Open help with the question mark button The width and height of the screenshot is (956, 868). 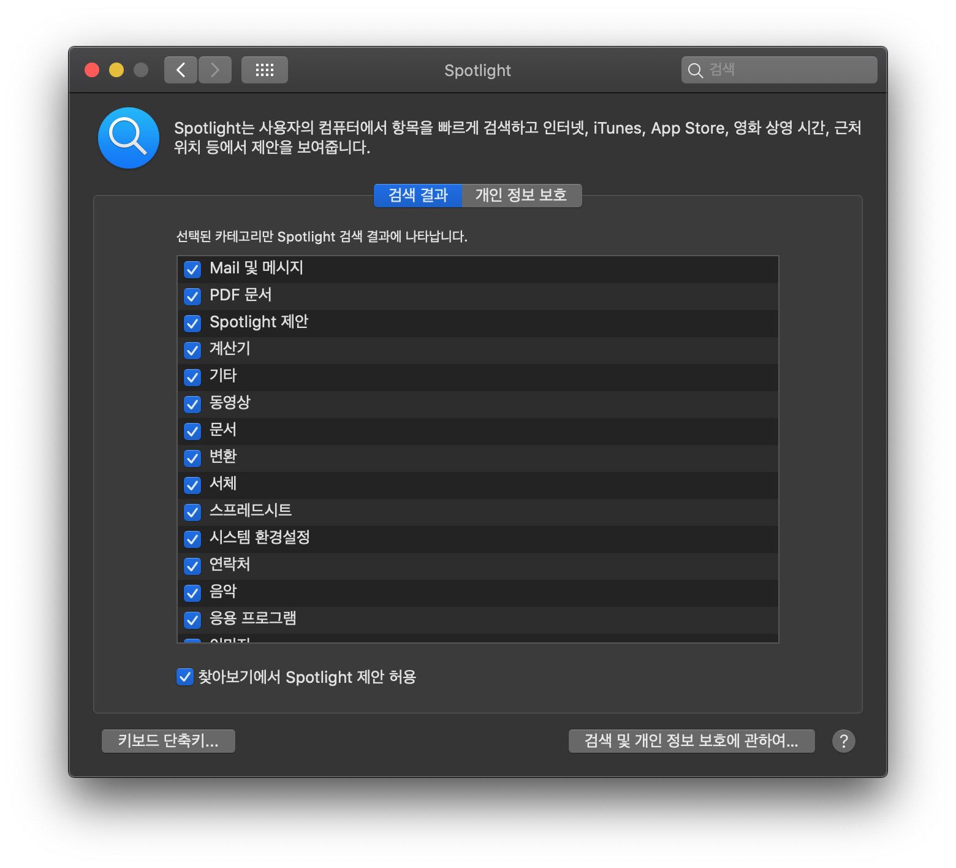(x=844, y=741)
